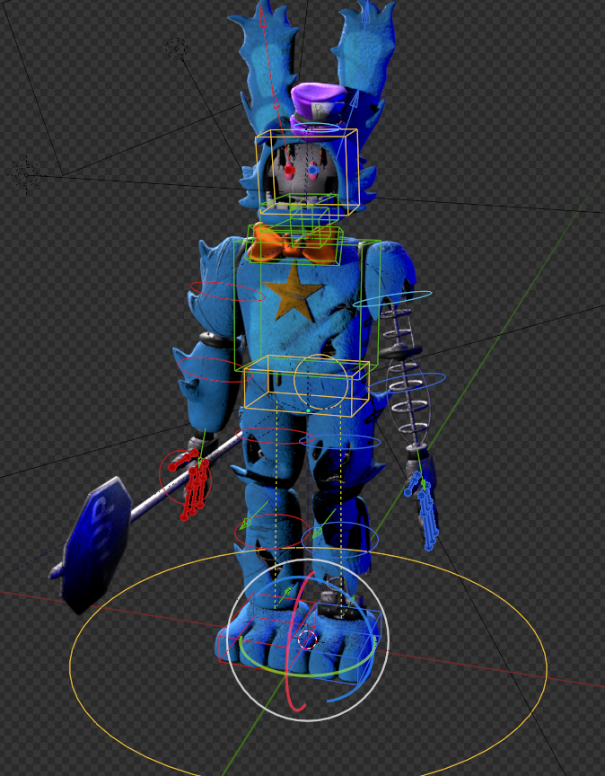Viewport: 605px width, 776px height.
Task: Select the red knee ring control
Action: pos(272,531)
